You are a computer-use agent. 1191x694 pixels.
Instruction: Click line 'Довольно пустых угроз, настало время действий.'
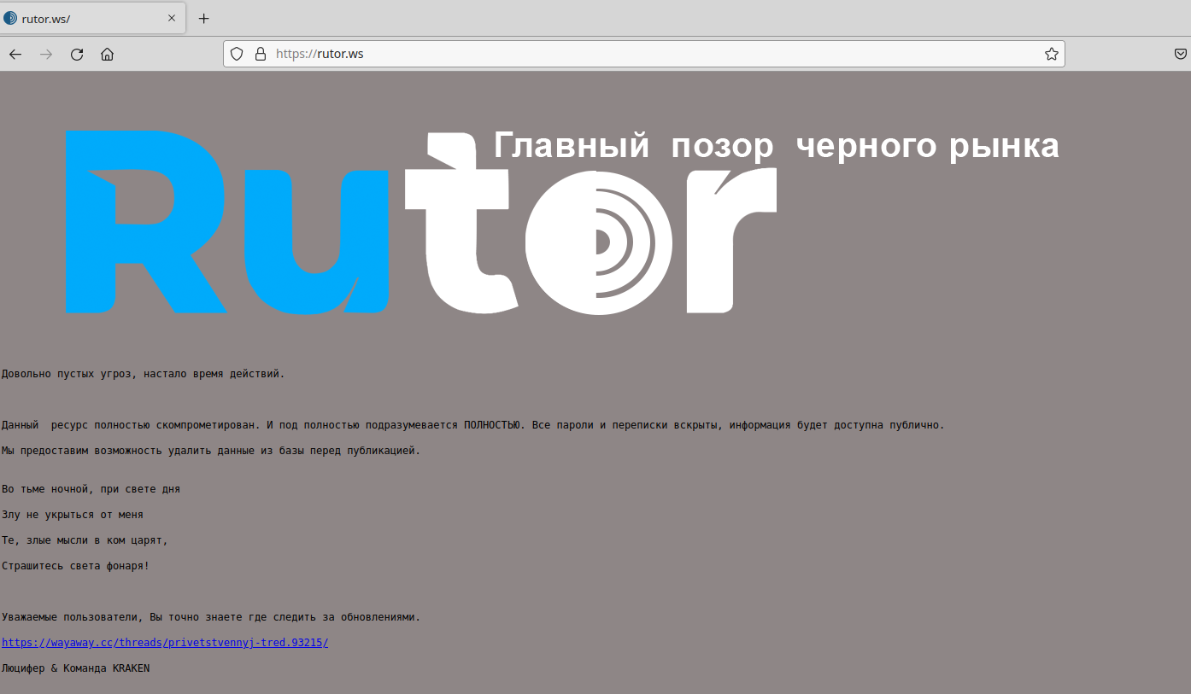[x=144, y=374]
